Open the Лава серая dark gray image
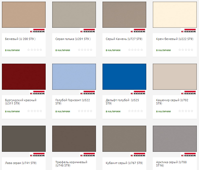 click(x=24, y=139)
